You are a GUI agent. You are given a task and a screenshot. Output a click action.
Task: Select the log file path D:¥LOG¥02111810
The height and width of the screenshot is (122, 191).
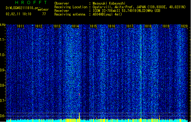(x=20, y=8)
